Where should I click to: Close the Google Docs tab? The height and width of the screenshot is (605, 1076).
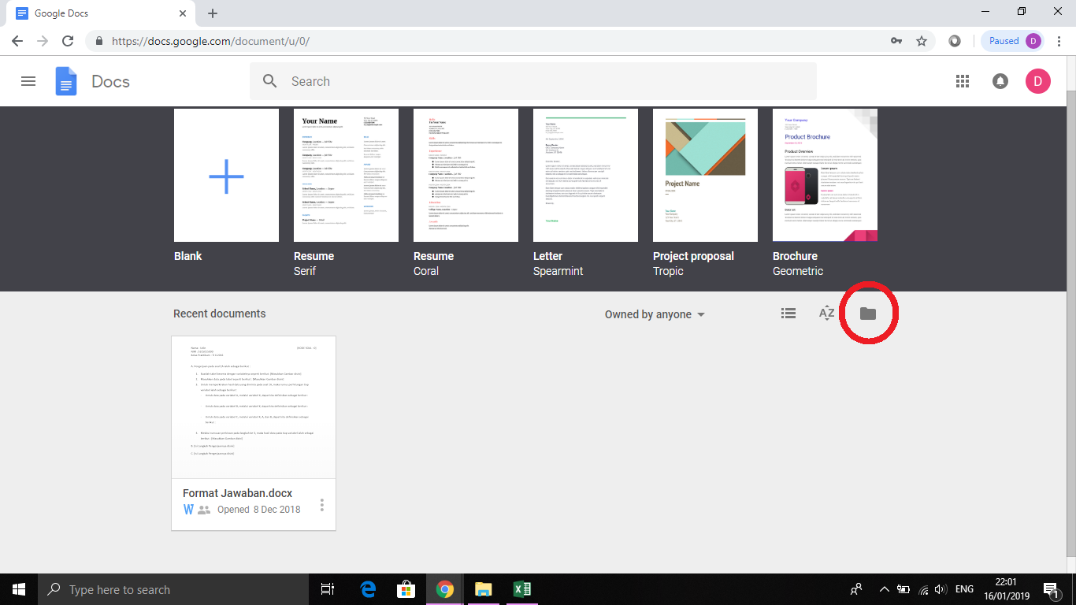pyautogui.click(x=183, y=13)
